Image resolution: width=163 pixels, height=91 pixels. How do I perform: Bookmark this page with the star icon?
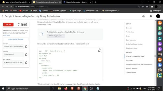(147, 7)
